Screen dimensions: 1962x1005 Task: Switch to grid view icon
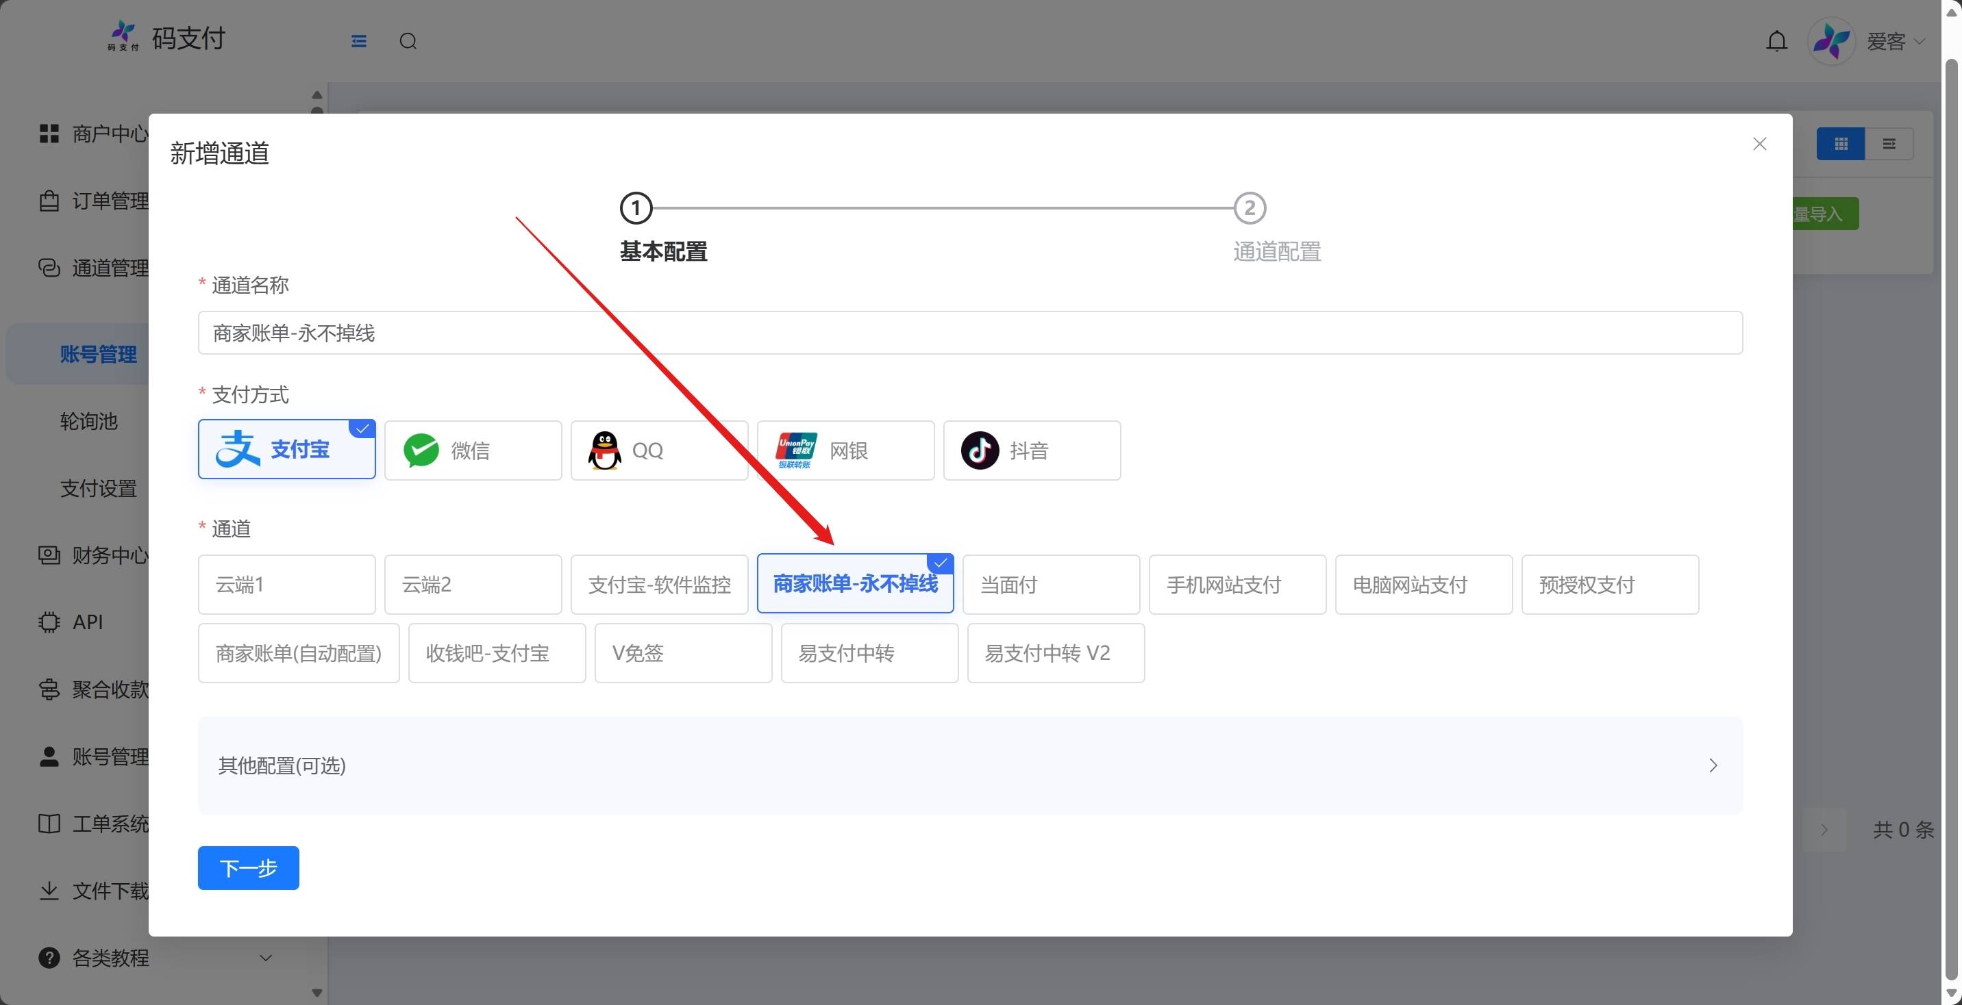click(1841, 144)
